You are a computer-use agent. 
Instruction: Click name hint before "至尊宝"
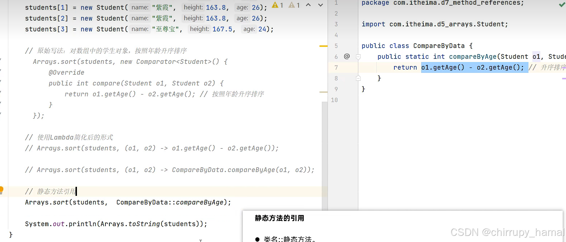(140, 29)
